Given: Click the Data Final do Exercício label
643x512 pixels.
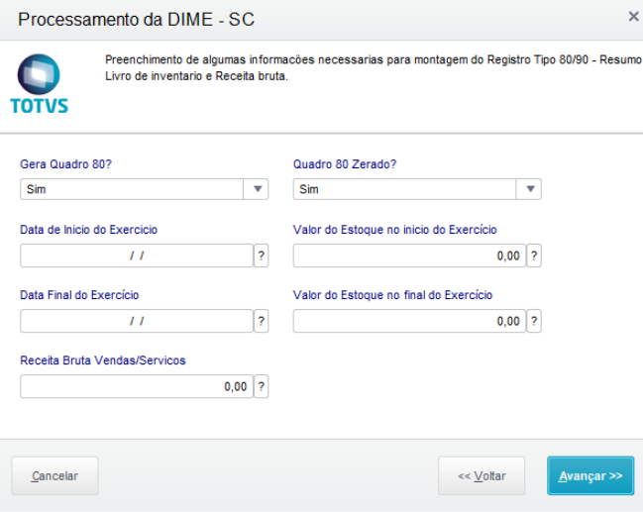Looking at the screenshot, I should (79, 295).
